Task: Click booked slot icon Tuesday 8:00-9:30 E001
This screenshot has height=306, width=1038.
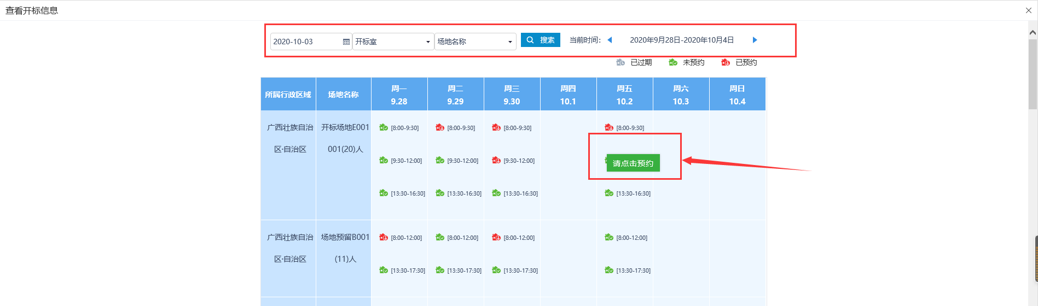Action: tap(440, 128)
